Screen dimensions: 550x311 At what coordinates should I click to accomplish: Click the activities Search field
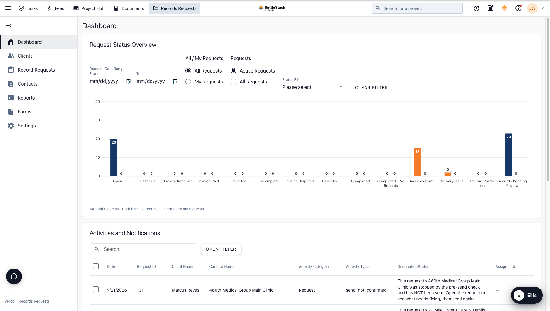point(143,249)
